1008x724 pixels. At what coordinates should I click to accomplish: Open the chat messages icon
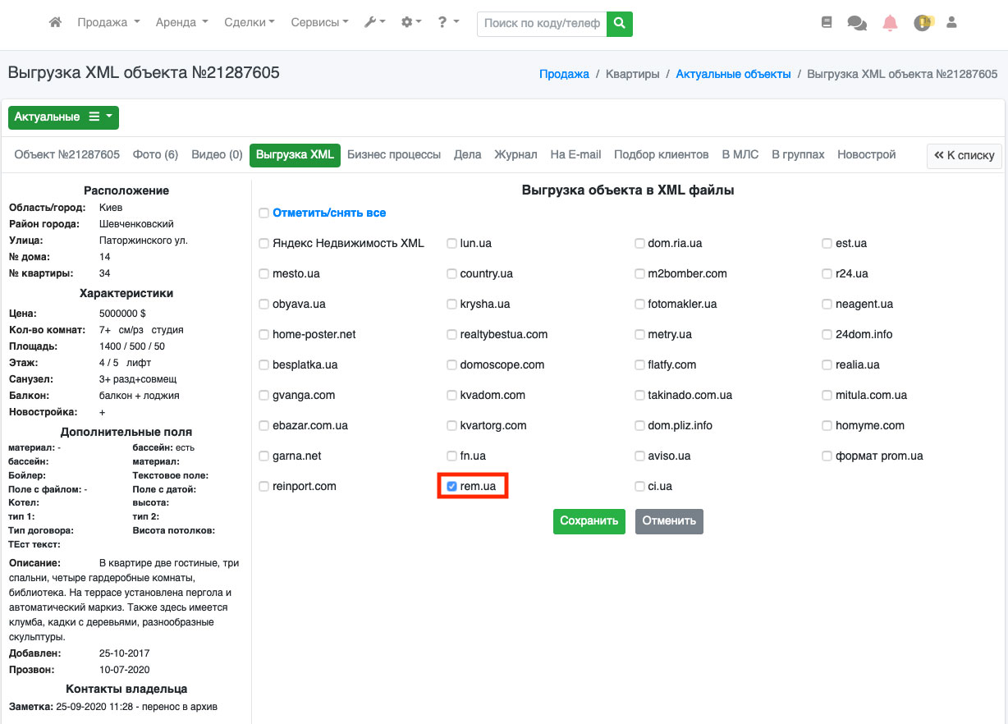click(857, 23)
